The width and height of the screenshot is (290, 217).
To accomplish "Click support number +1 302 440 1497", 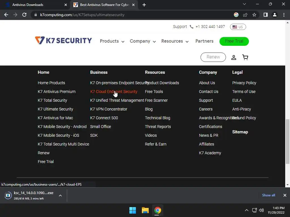I will point(210,27).
